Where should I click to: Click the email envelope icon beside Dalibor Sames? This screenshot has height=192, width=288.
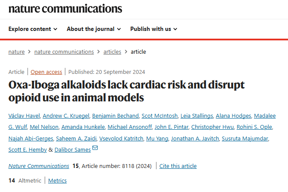click(95, 148)
